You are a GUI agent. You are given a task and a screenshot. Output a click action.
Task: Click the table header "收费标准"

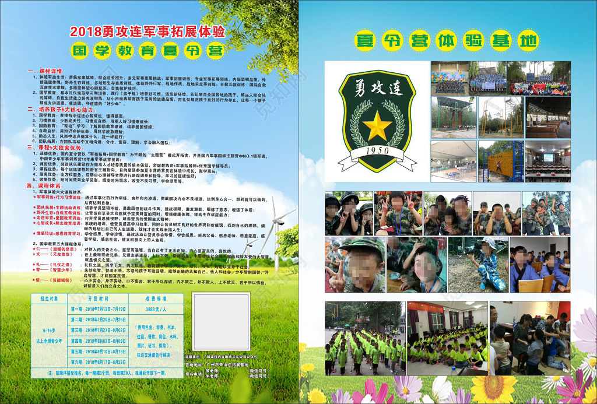pos(156,298)
